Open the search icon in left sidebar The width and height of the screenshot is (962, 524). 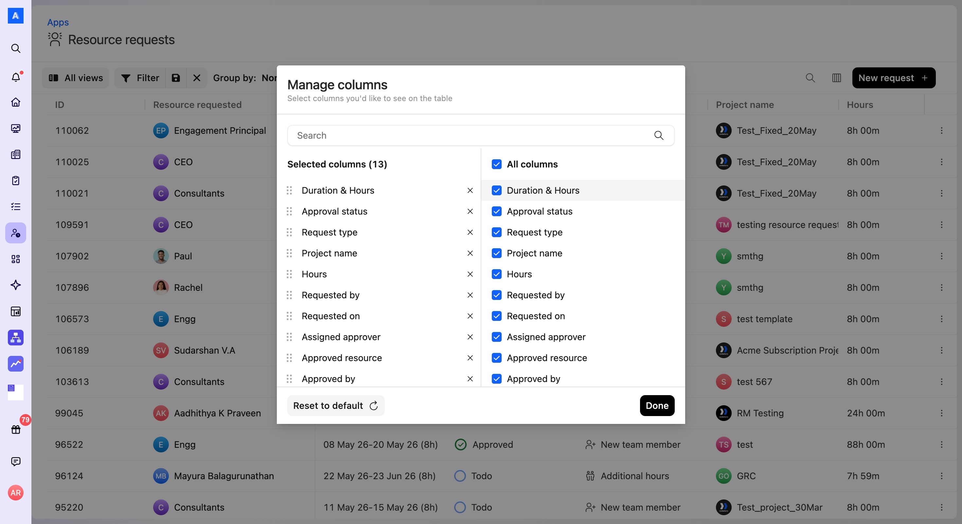point(16,48)
